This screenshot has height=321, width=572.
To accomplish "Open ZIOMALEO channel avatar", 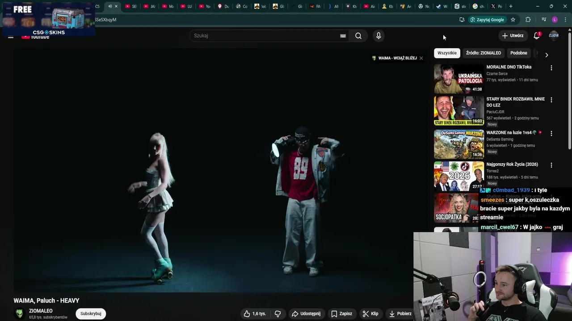I will [19, 314].
